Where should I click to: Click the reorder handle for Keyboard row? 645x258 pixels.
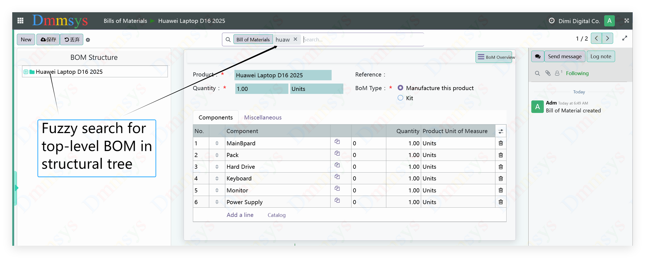pos(217,179)
